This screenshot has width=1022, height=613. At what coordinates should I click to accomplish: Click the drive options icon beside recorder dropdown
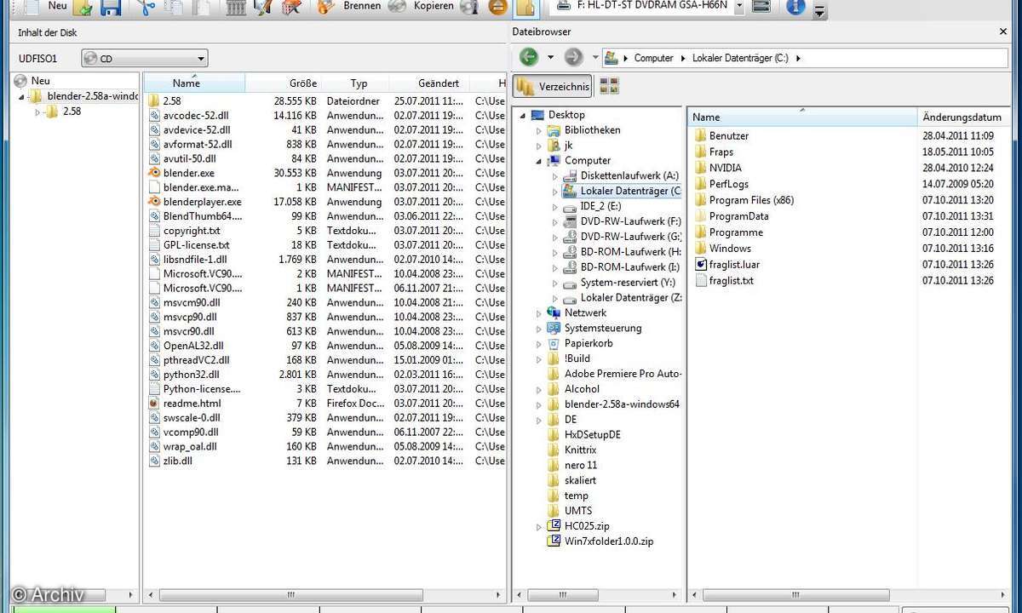[761, 7]
